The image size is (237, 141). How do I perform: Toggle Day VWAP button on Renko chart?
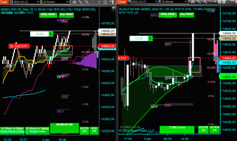click(x=66, y=15)
